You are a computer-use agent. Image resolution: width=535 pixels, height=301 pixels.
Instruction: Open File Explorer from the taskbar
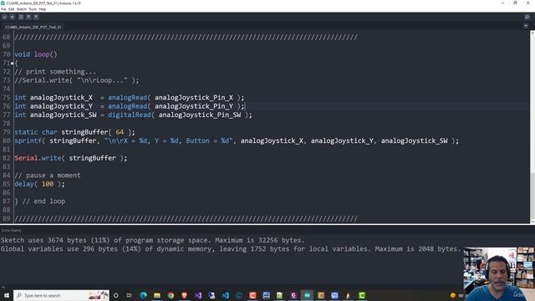point(157,295)
